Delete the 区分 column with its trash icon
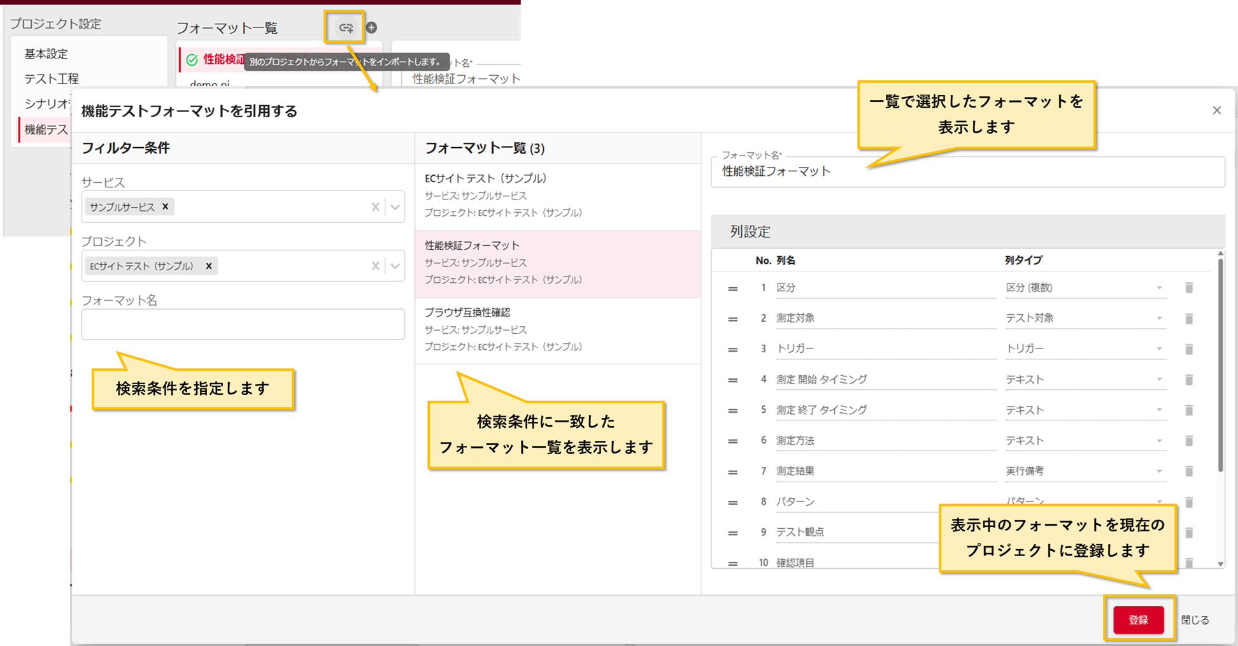Image resolution: width=1238 pixels, height=646 pixels. click(1190, 288)
